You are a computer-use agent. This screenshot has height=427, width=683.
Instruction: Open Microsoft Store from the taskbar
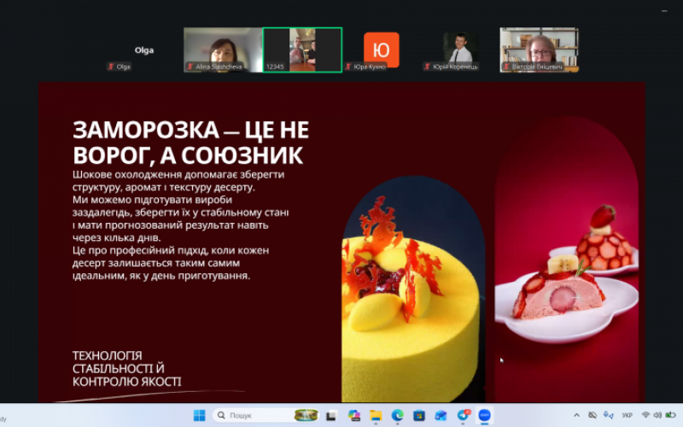[x=419, y=415]
